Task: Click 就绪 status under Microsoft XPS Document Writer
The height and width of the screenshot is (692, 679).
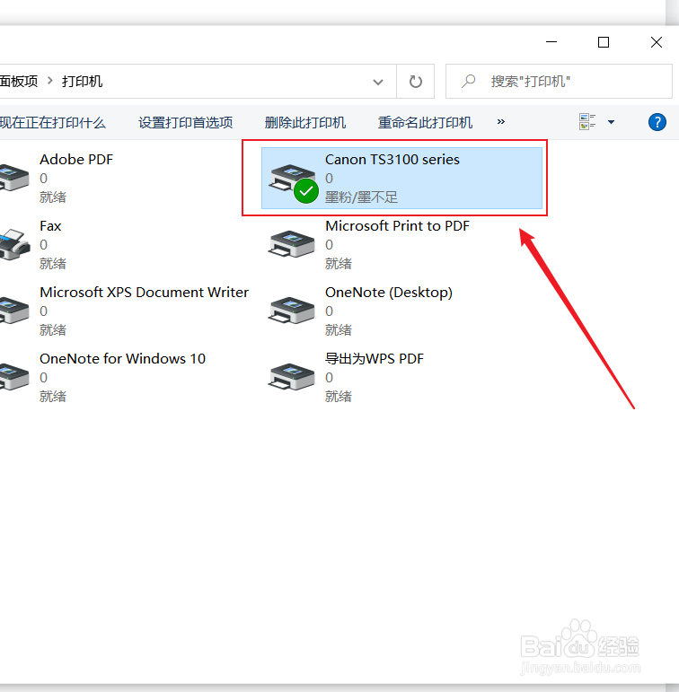Action: [53, 329]
